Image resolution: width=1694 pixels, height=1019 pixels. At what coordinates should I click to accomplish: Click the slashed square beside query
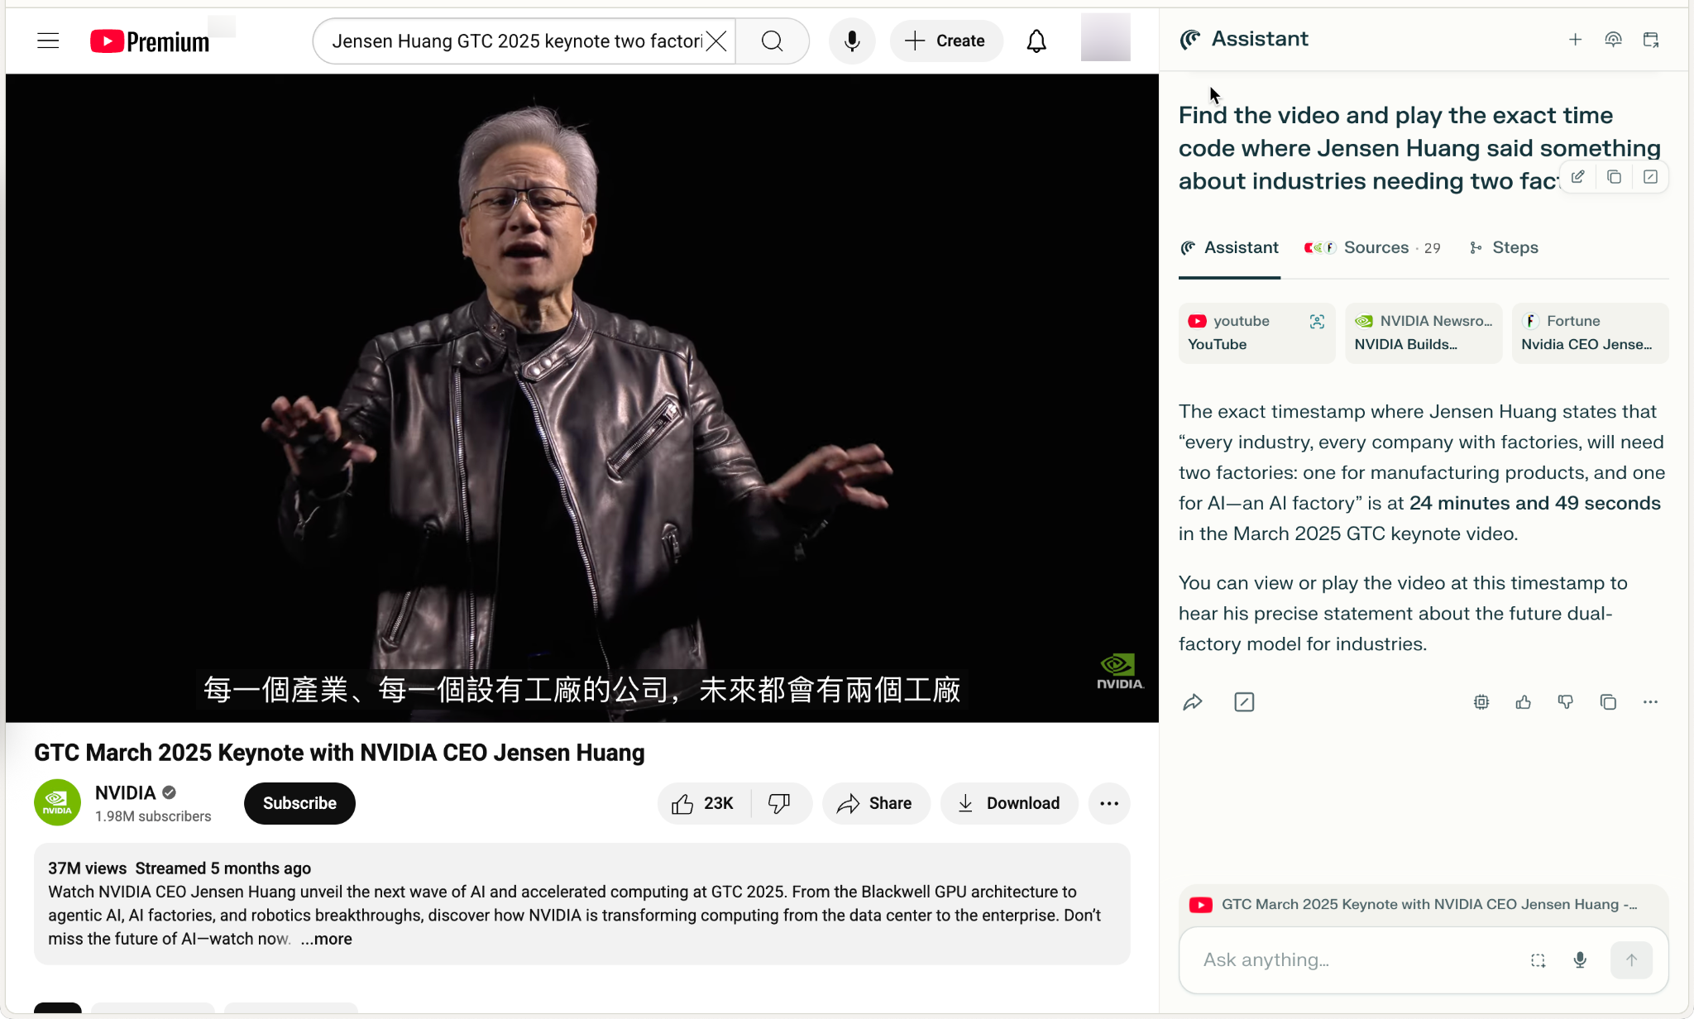click(x=1650, y=176)
